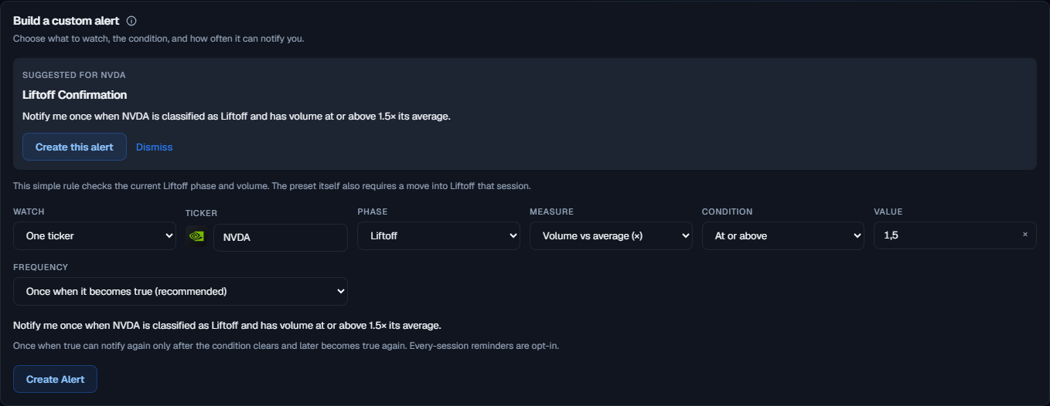Dismiss the suggested Liftoff Confirmation alert

(x=154, y=147)
